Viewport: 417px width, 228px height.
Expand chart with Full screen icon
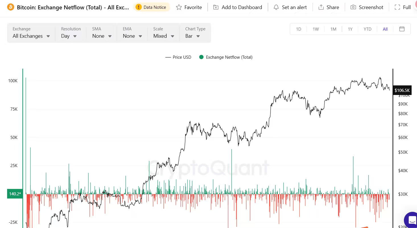click(x=397, y=7)
